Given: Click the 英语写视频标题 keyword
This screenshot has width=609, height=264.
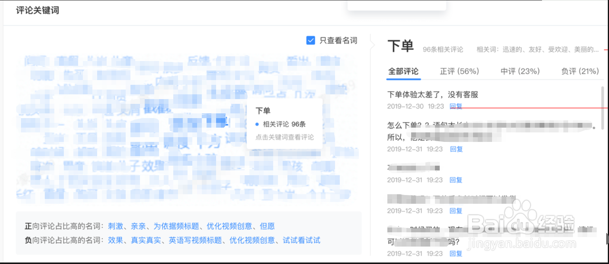Looking at the screenshot, I should [195, 240].
